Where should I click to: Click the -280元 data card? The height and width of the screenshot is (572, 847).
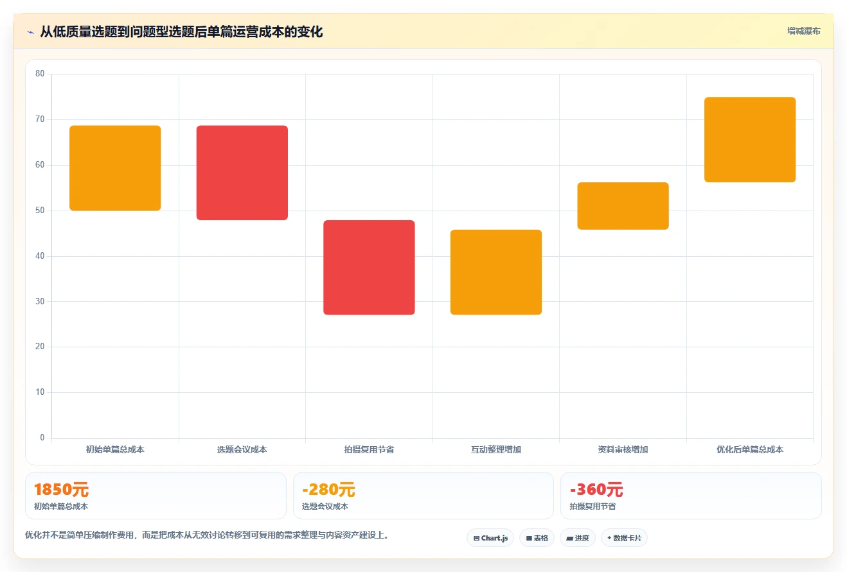[x=423, y=496]
